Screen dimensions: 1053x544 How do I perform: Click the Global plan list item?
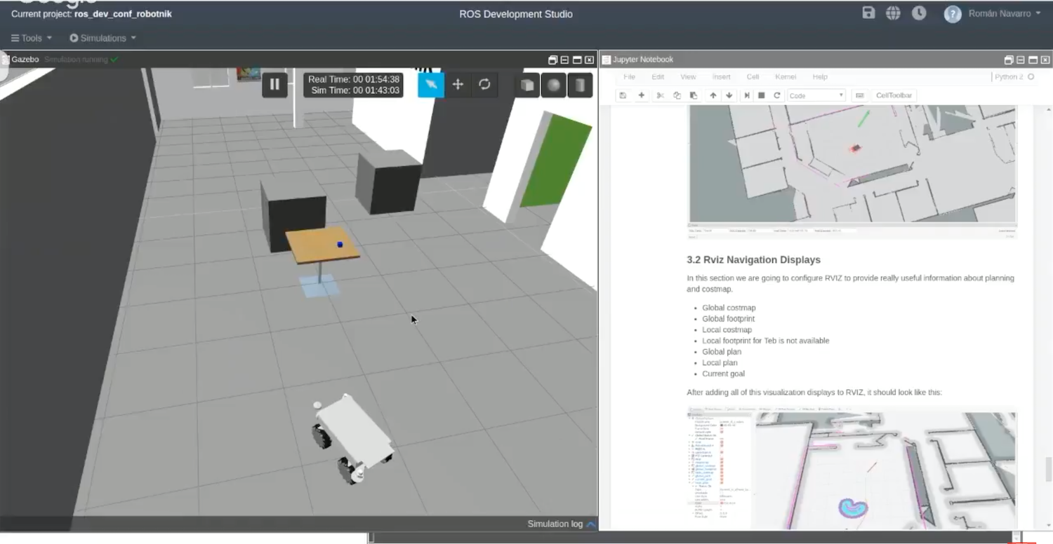[722, 352]
